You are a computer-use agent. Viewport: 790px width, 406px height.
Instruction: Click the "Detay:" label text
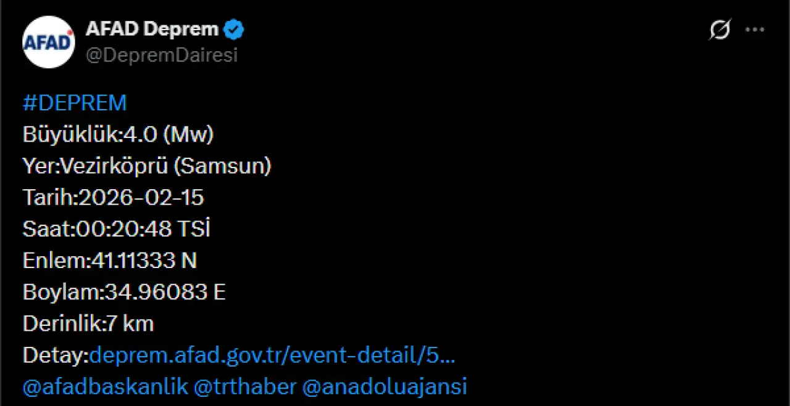coord(56,355)
